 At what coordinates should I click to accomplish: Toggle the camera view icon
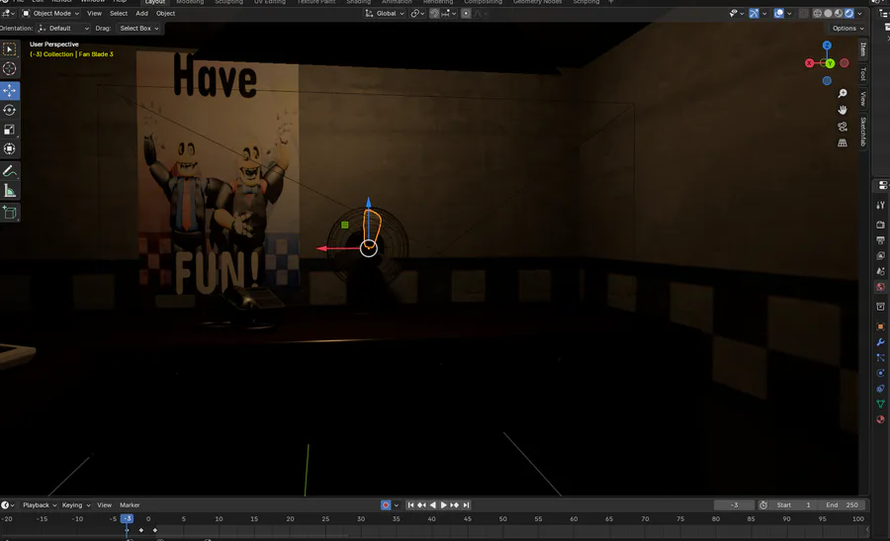pyautogui.click(x=843, y=126)
